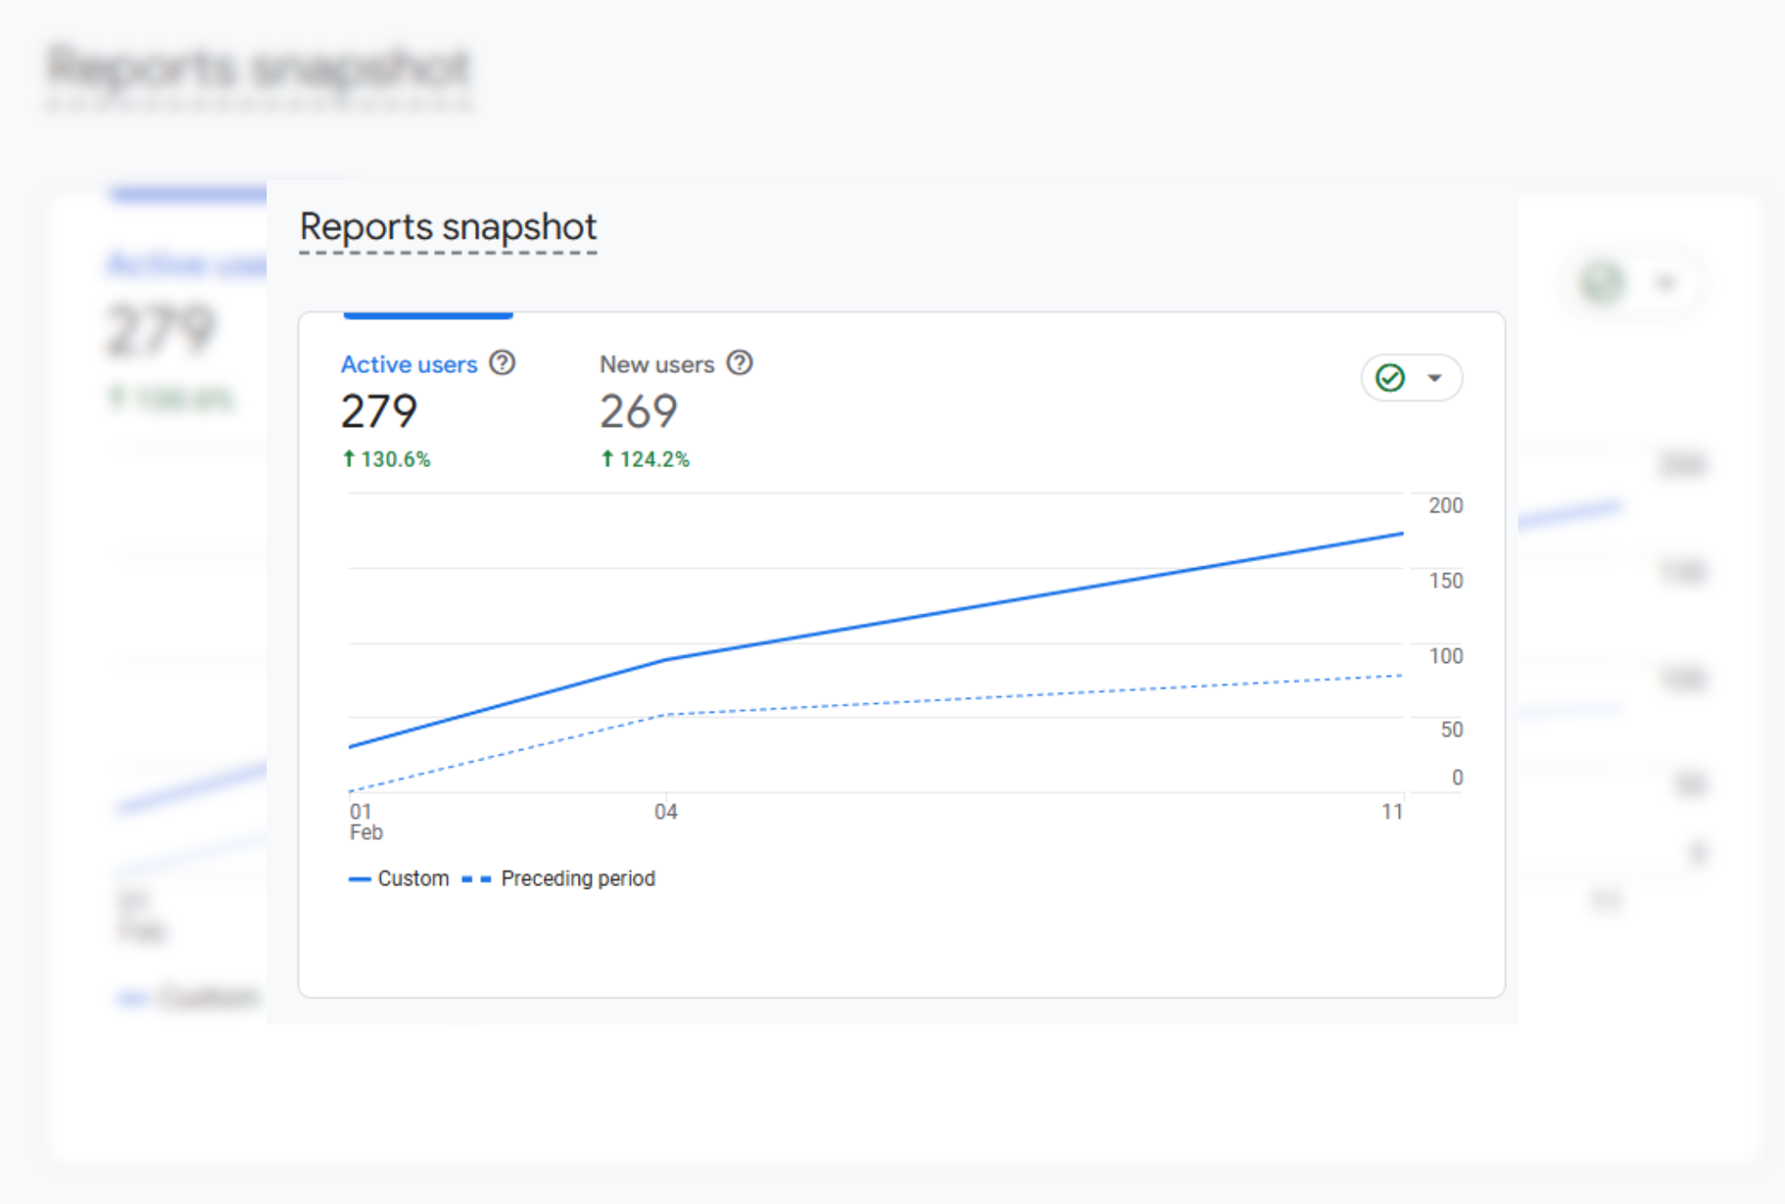Click the New users help icon
Screen dimensions: 1785x1204
coord(740,362)
